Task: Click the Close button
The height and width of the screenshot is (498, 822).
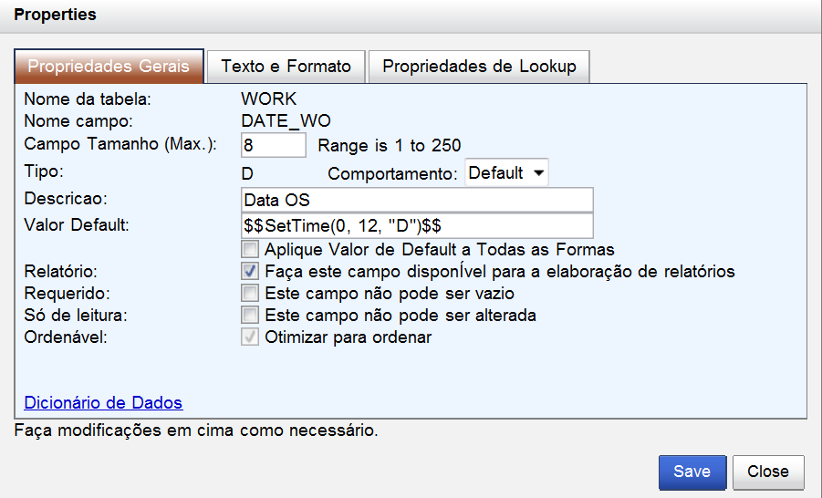Action: tap(768, 472)
